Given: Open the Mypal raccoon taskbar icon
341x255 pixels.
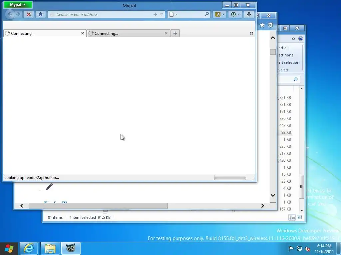Looking at the screenshot, I should tap(71, 248).
